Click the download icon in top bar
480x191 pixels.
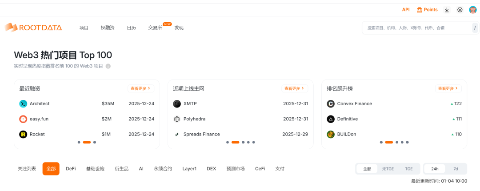point(447,10)
